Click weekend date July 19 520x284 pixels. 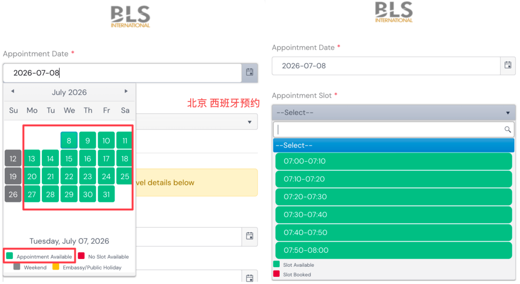[13, 176]
